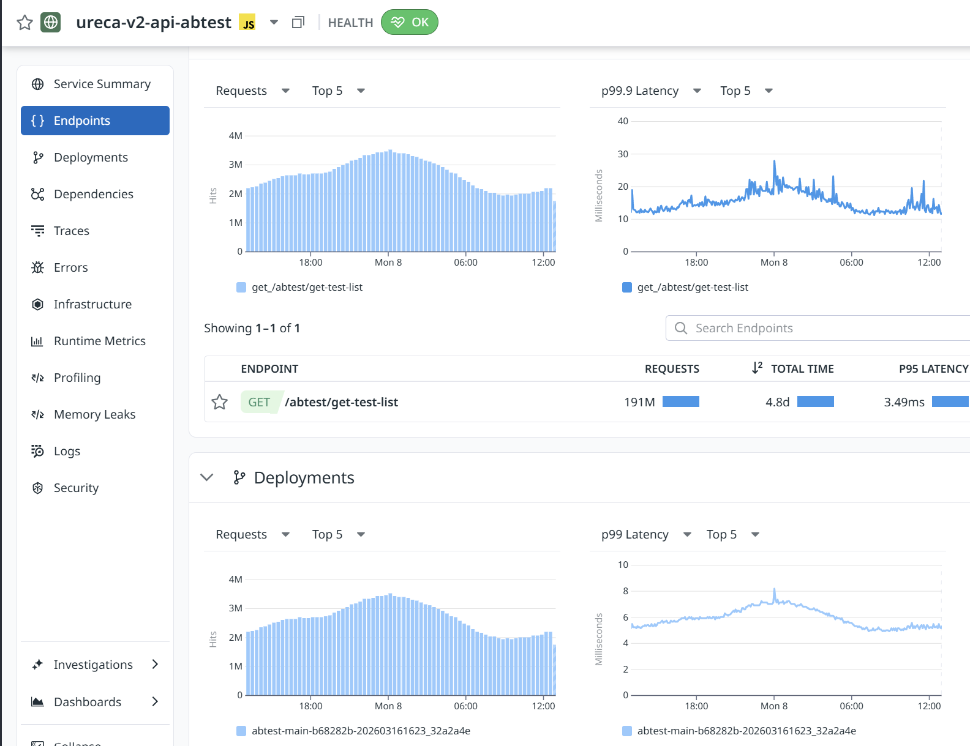This screenshot has width=970, height=746.
Task: Open Service Summary section
Action: 95,84
